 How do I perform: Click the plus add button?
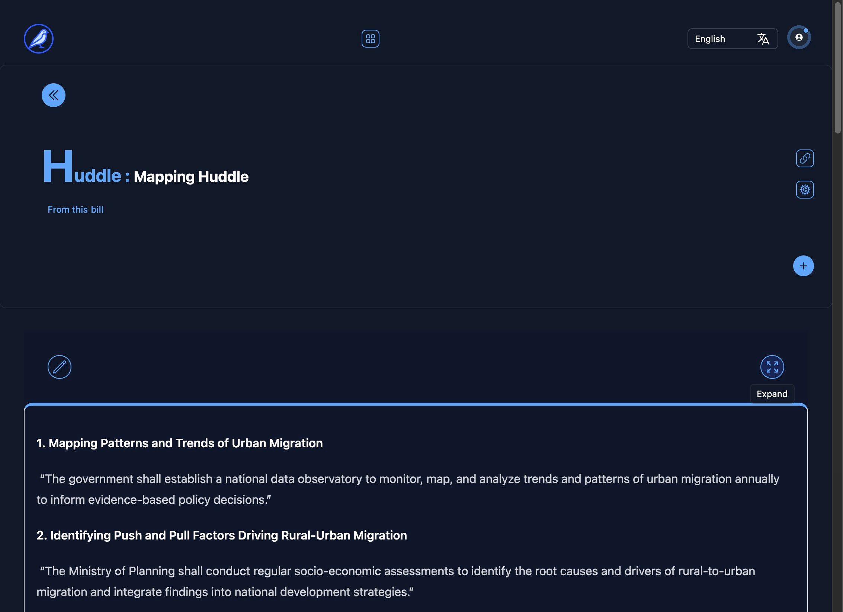[803, 266]
